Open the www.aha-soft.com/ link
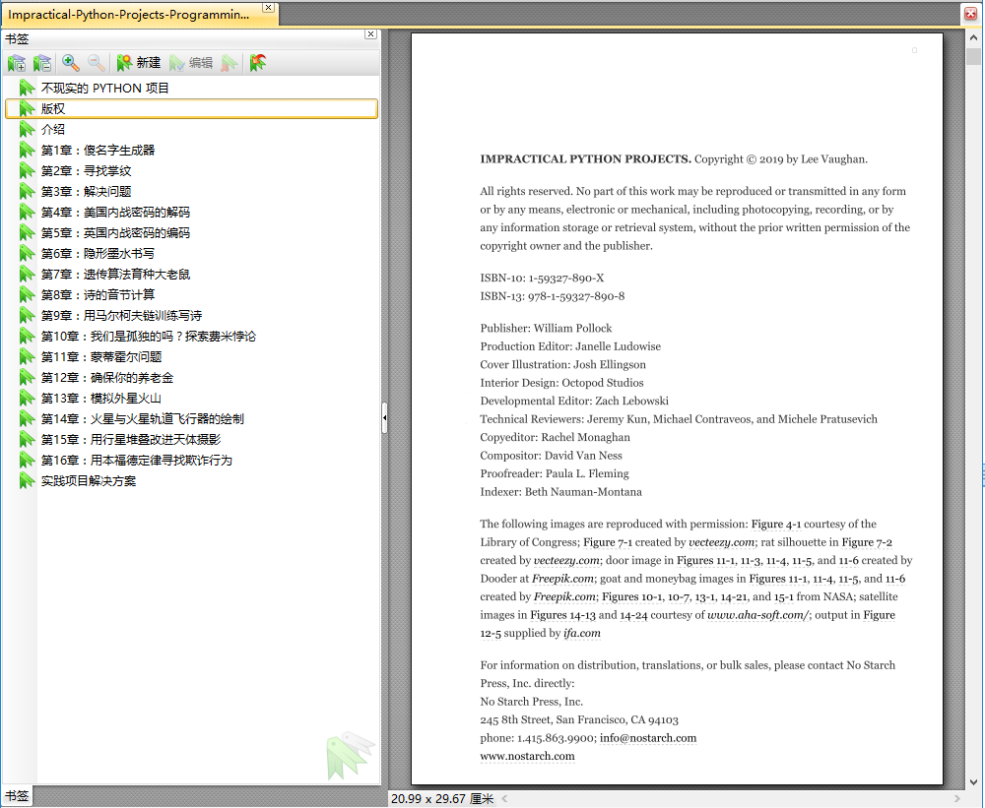The image size is (985, 808). click(758, 615)
